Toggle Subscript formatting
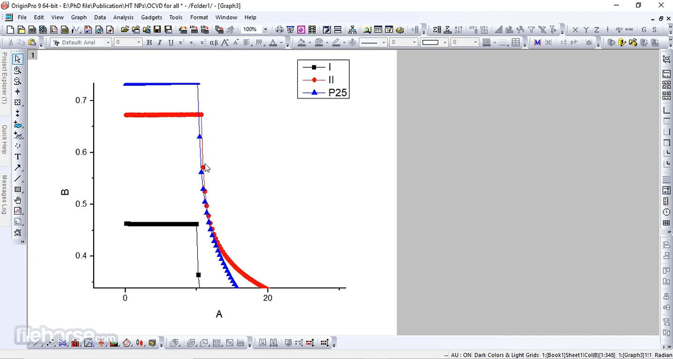 tap(192, 43)
